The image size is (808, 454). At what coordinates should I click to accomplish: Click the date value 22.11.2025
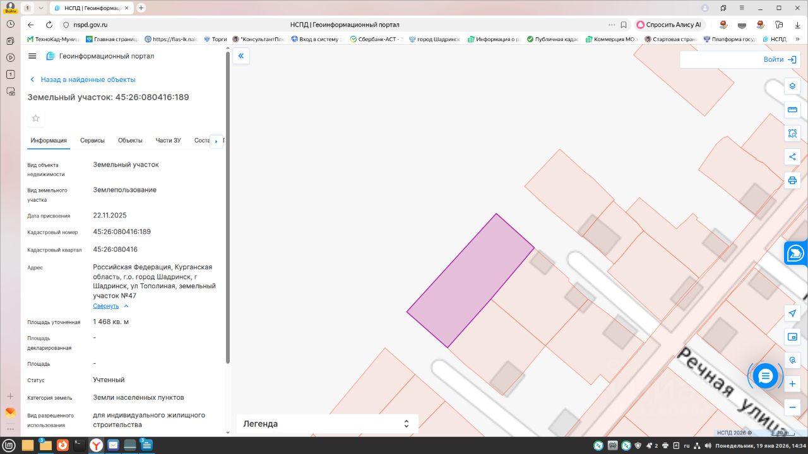[x=110, y=215]
